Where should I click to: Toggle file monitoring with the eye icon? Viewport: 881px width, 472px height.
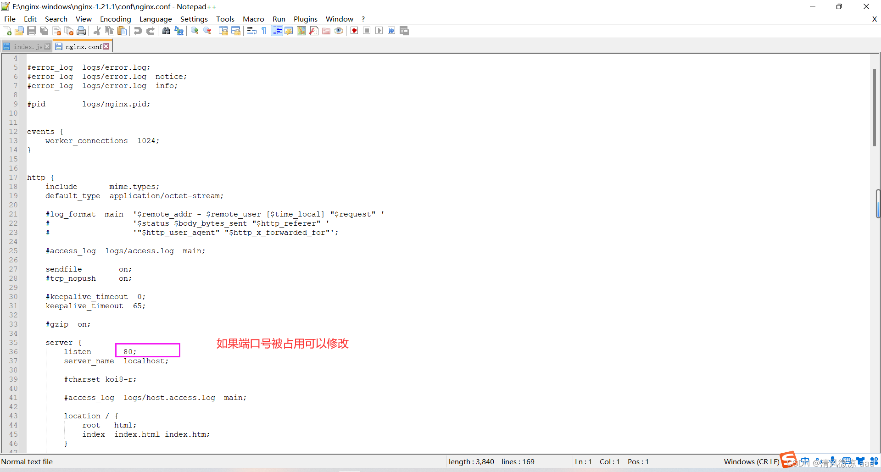click(339, 31)
